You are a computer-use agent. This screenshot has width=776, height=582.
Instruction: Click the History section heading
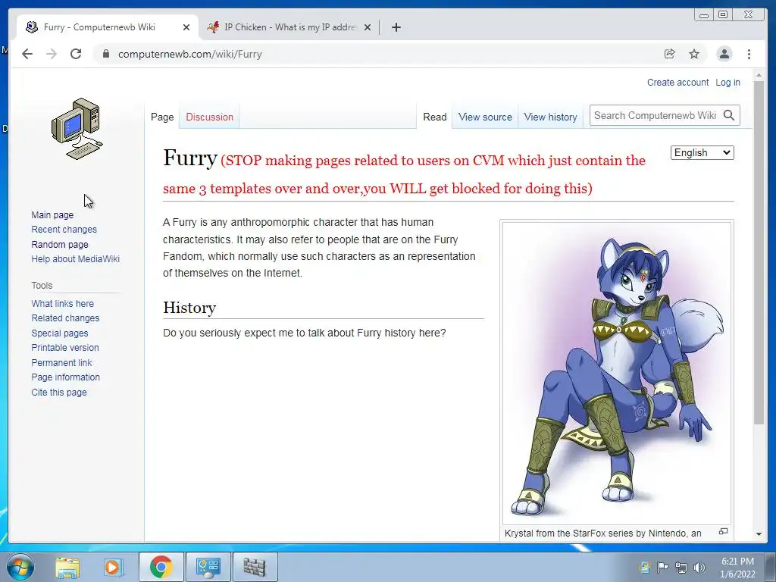[x=189, y=308]
